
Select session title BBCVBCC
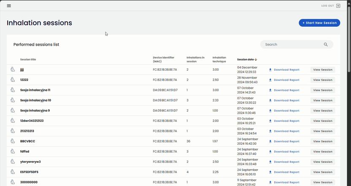coord(27,141)
